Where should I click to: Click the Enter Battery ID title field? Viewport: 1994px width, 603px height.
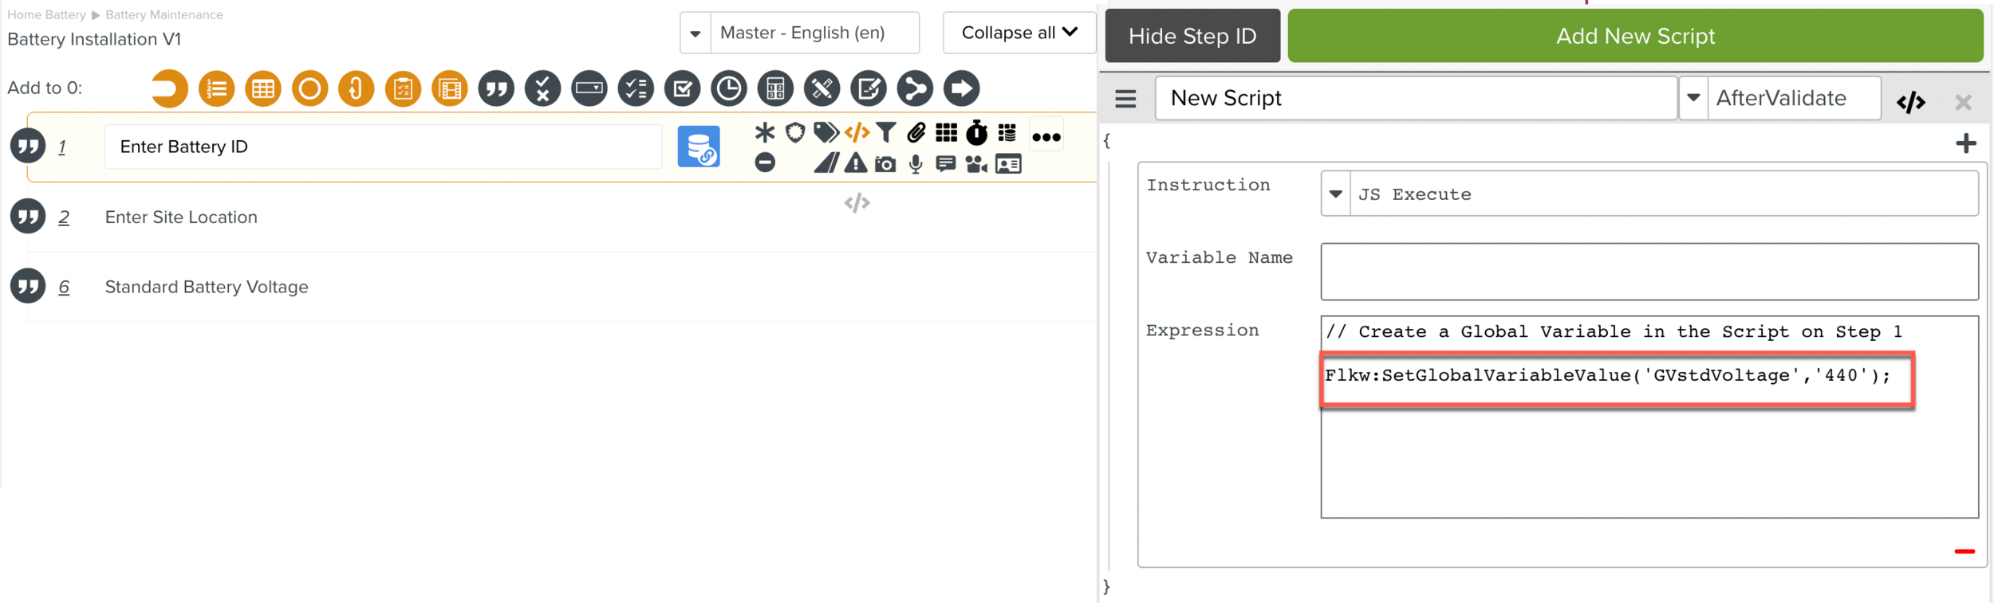pos(383,147)
